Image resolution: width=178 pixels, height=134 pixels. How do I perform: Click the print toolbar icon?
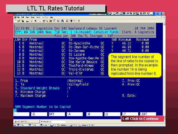[27, 21]
